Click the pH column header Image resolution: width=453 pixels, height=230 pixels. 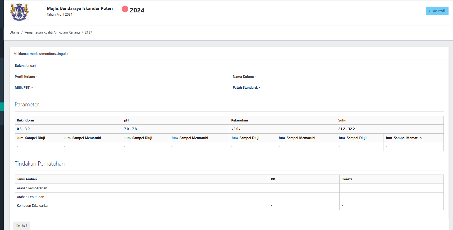(126, 120)
